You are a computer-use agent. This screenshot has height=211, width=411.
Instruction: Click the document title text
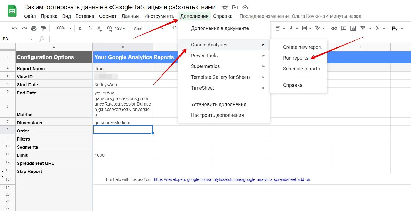click(120, 7)
